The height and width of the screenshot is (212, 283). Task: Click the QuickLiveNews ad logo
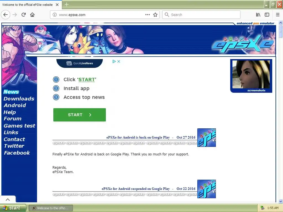pyautogui.click(x=80, y=63)
